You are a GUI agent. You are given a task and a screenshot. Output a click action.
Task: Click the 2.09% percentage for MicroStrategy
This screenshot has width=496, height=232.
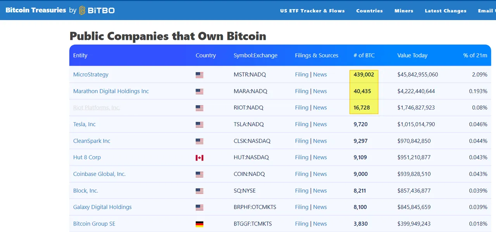pos(480,75)
